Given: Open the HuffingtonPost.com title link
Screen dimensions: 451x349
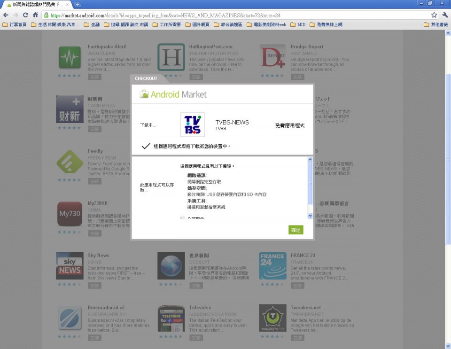Looking at the screenshot, I should click(211, 47).
